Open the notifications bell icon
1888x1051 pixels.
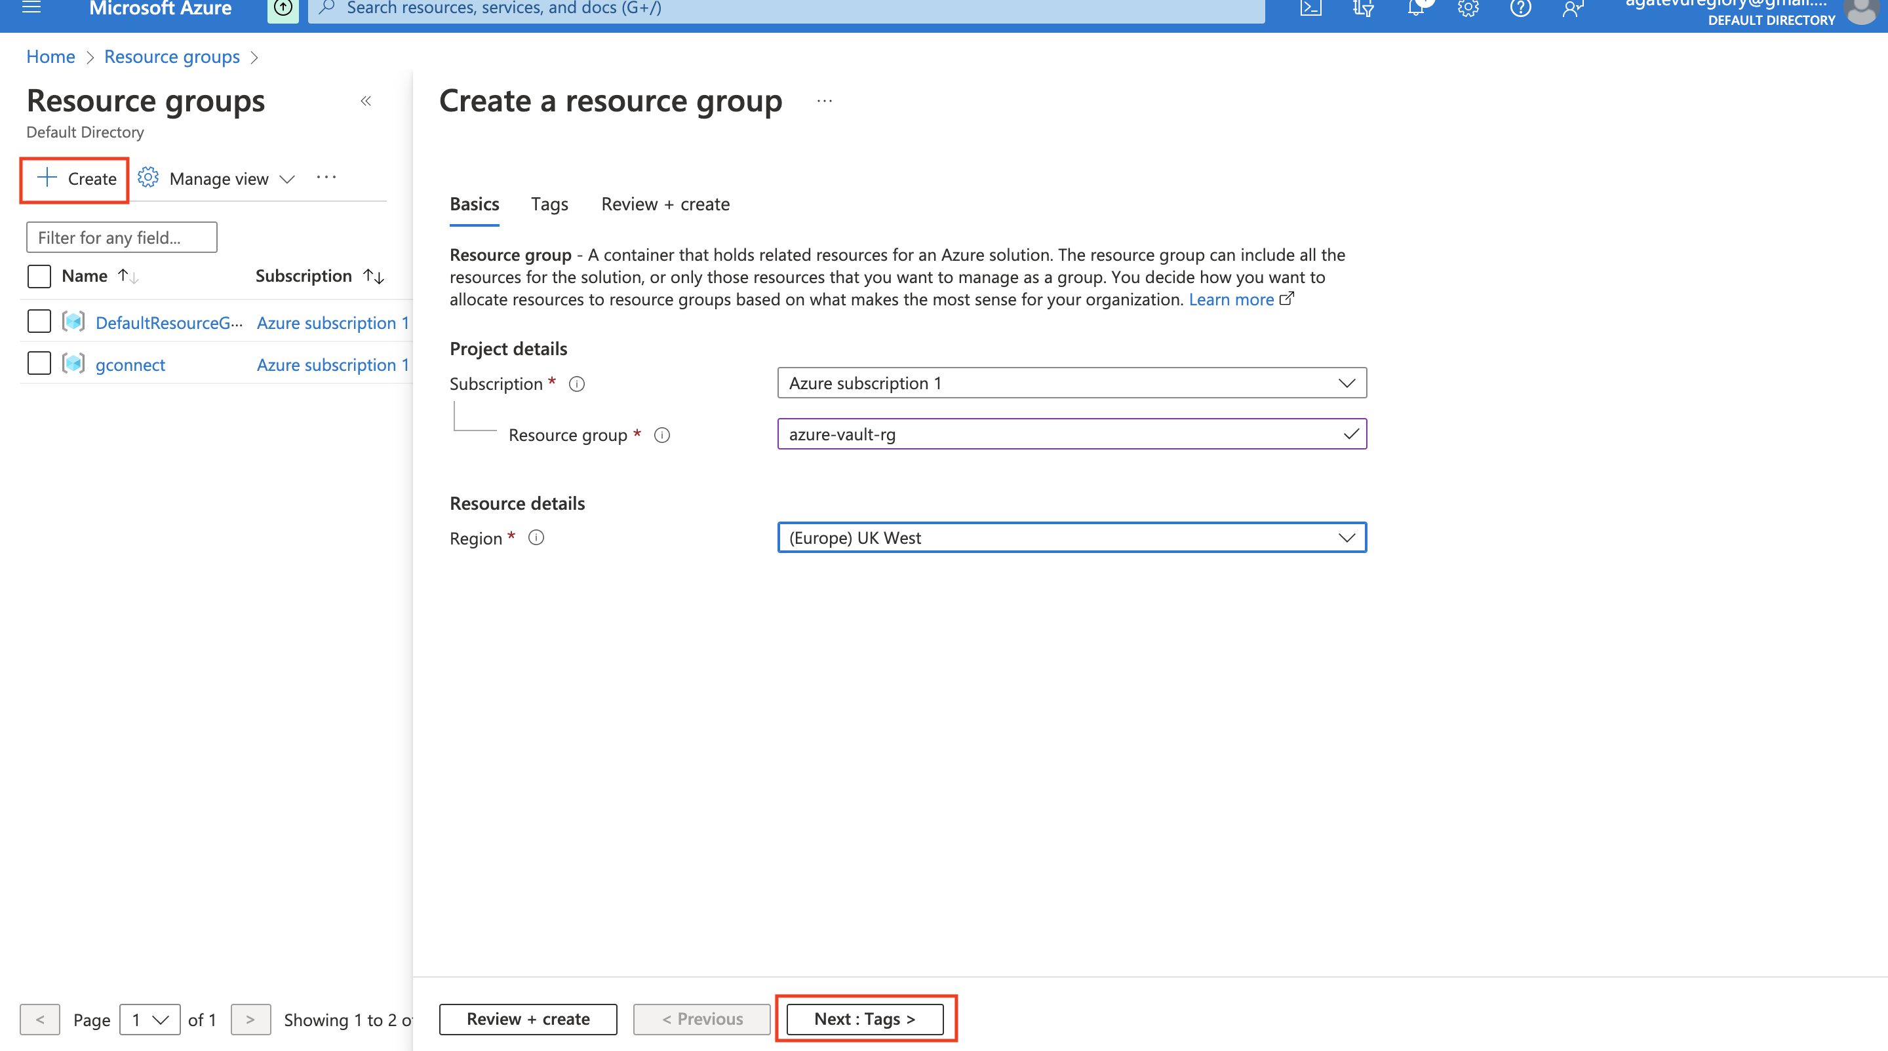1416,9
